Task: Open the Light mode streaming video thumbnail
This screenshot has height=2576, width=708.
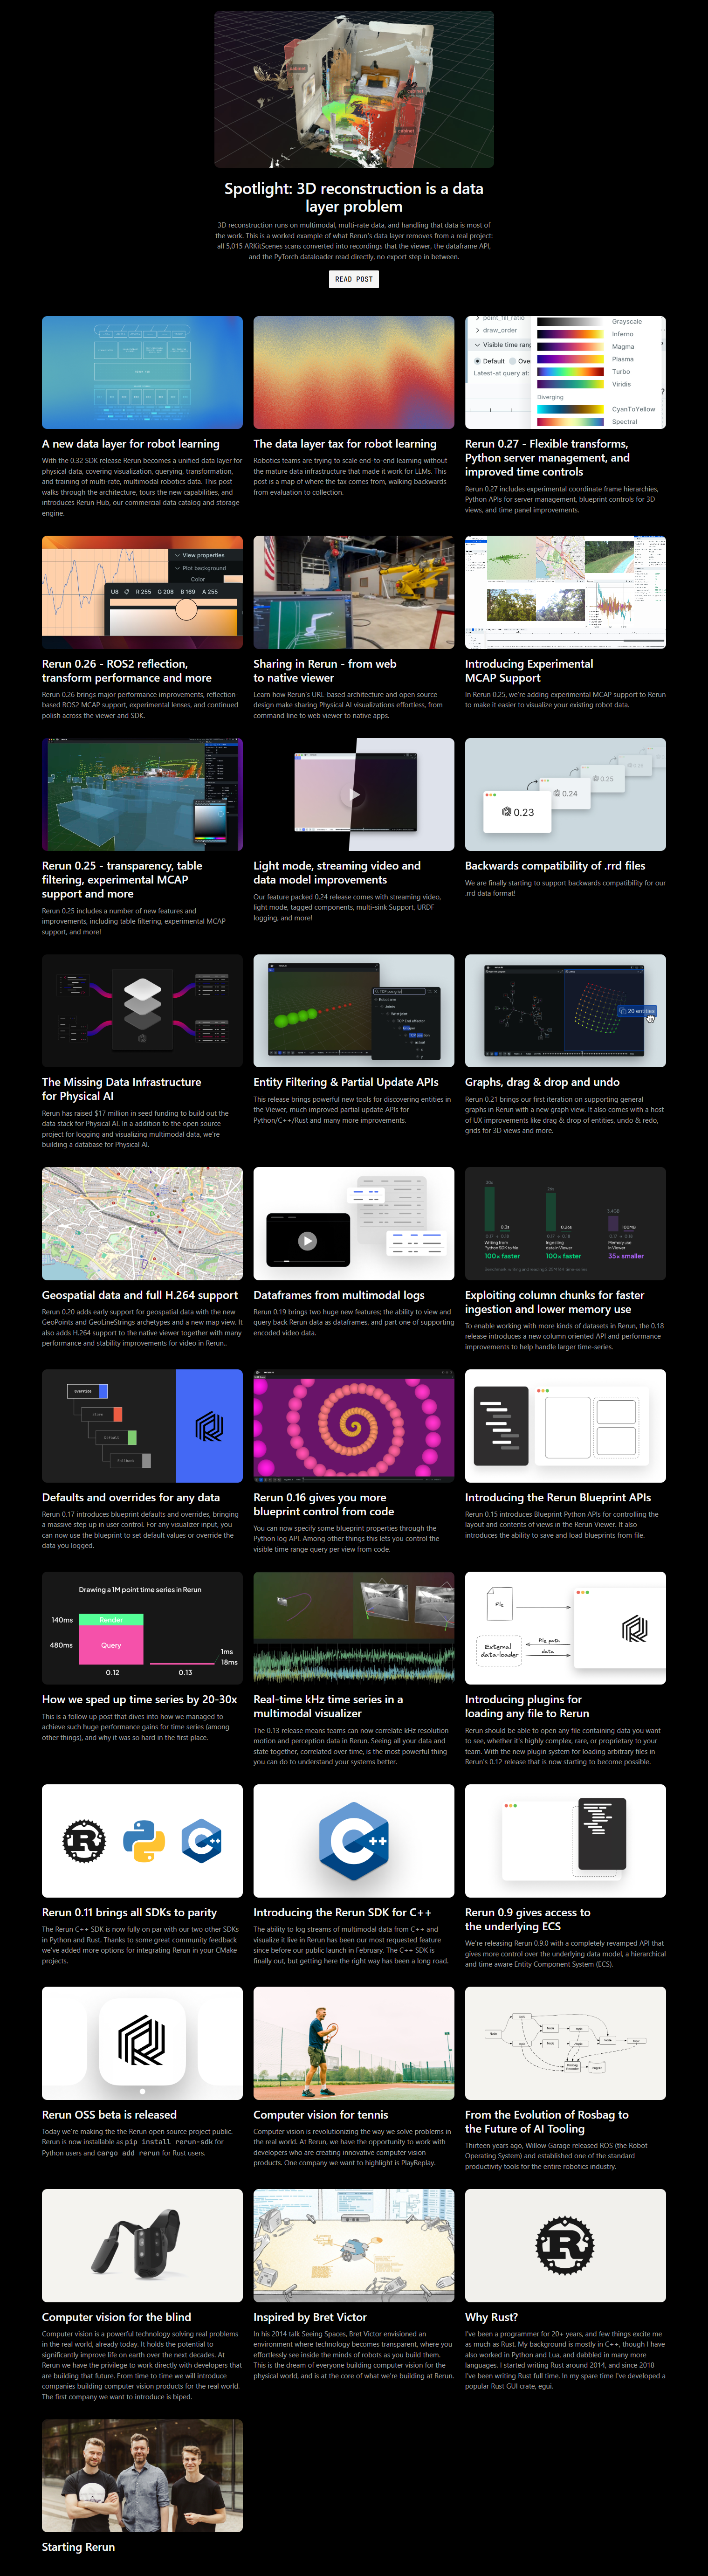Action: pyautogui.click(x=354, y=794)
